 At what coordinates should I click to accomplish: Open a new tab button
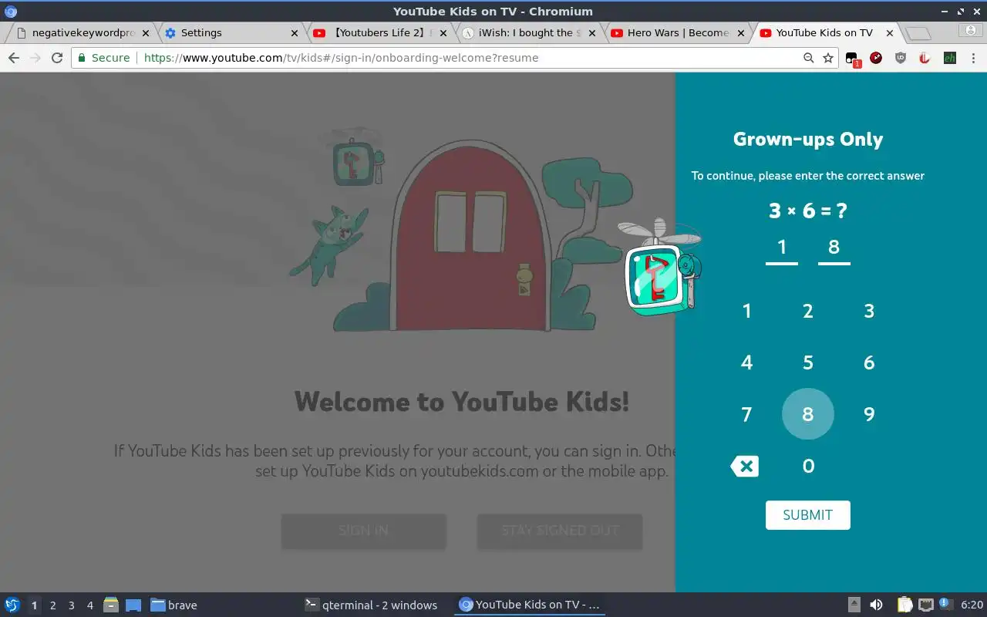[917, 33]
